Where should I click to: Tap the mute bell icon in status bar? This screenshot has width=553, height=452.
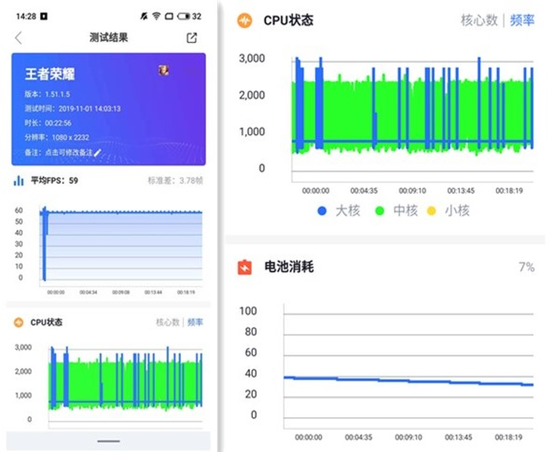[x=144, y=16]
